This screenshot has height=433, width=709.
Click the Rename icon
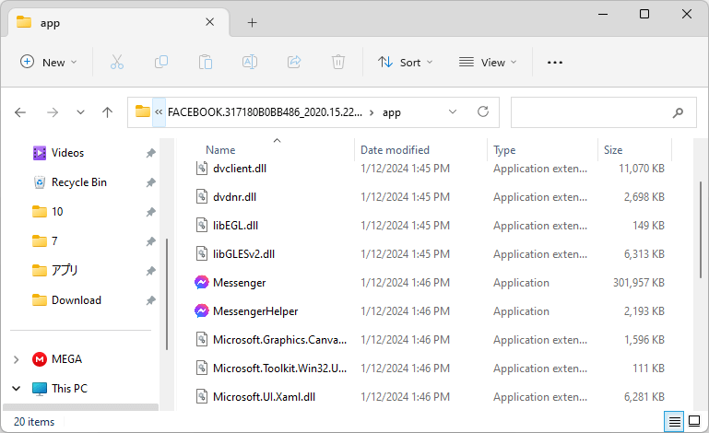click(250, 62)
